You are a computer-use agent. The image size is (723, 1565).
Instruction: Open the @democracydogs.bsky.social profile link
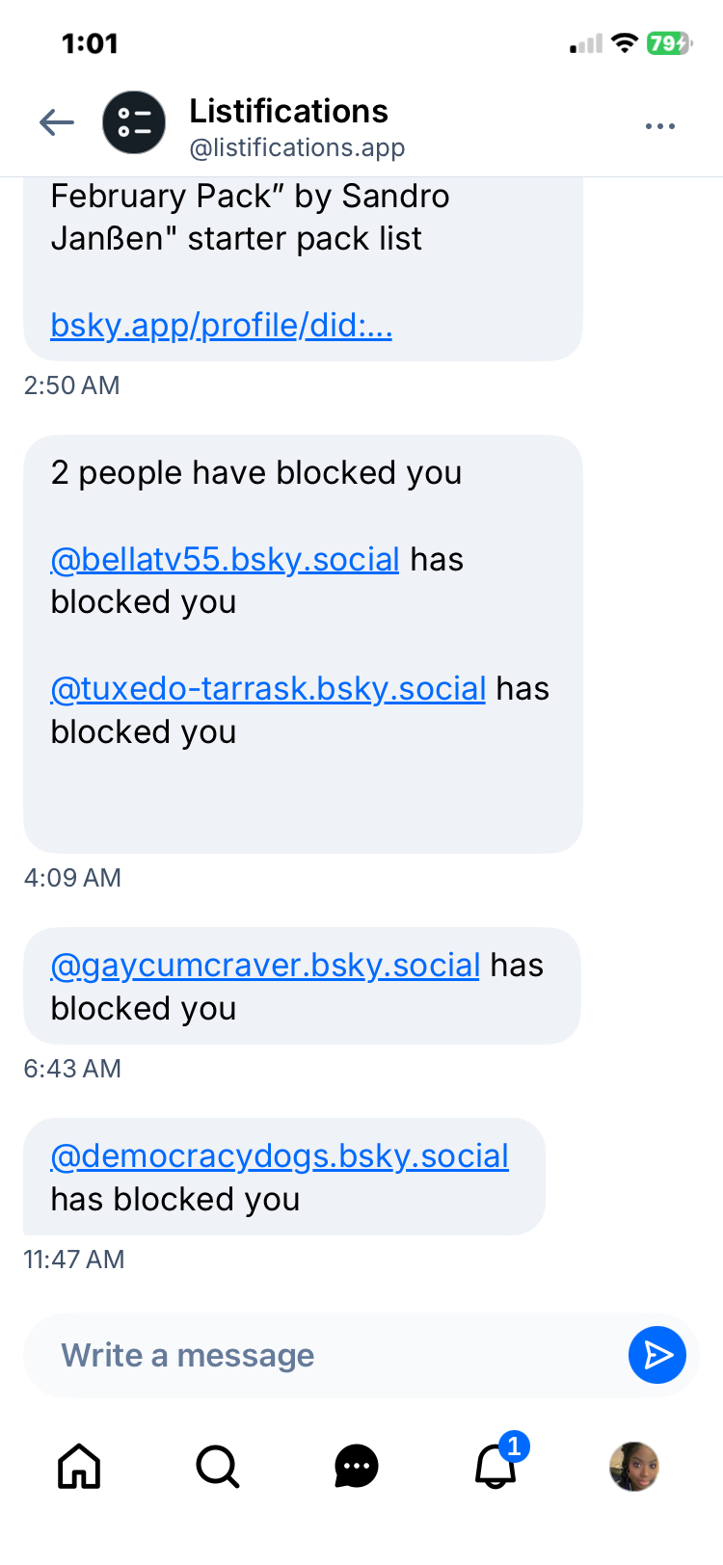pos(280,1156)
